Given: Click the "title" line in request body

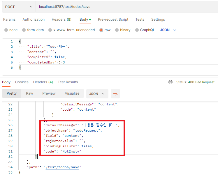Looking at the screenshot, I should coord(48,47).
